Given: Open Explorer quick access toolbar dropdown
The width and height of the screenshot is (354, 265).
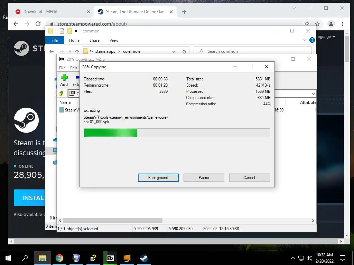Looking at the screenshot, I should click(76, 31).
